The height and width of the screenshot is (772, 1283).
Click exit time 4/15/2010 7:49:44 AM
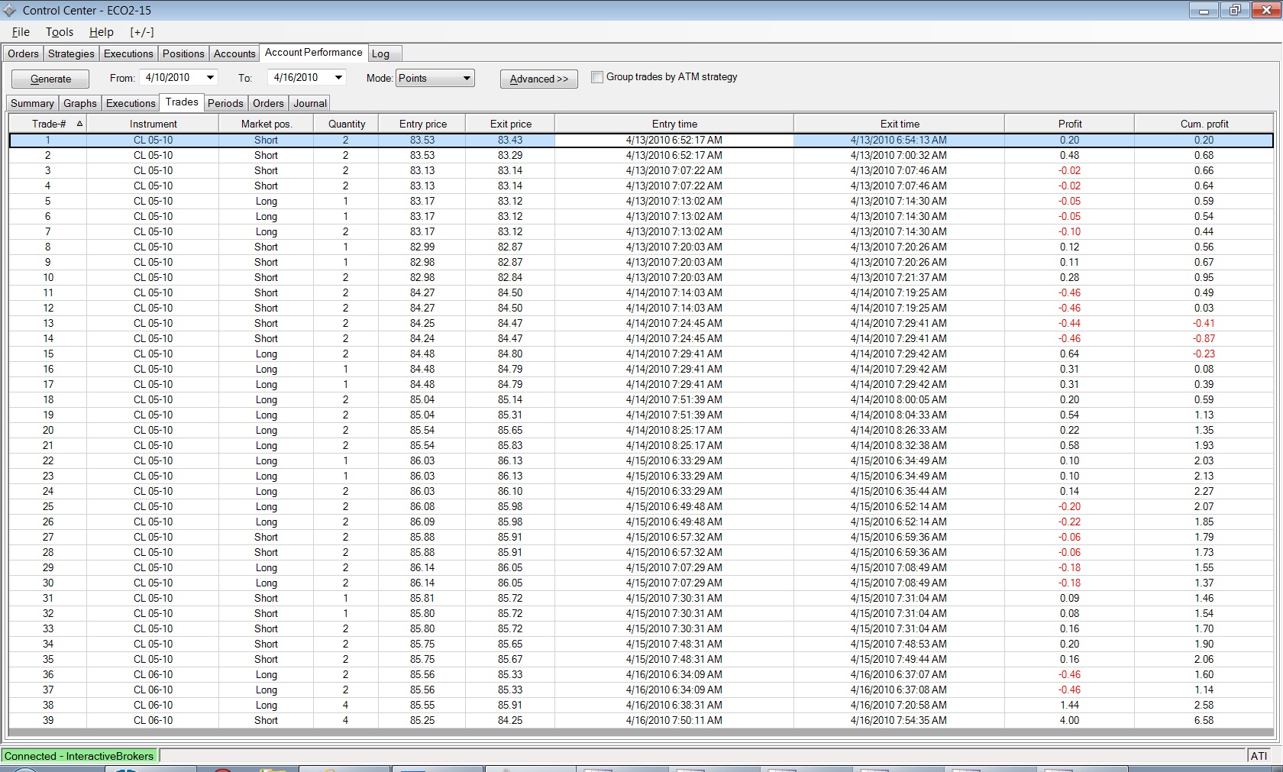(x=899, y=659)
